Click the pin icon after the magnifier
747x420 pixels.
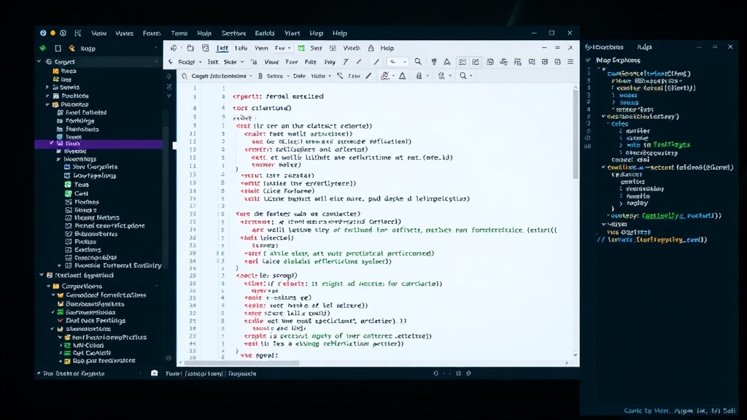(434, 62)
